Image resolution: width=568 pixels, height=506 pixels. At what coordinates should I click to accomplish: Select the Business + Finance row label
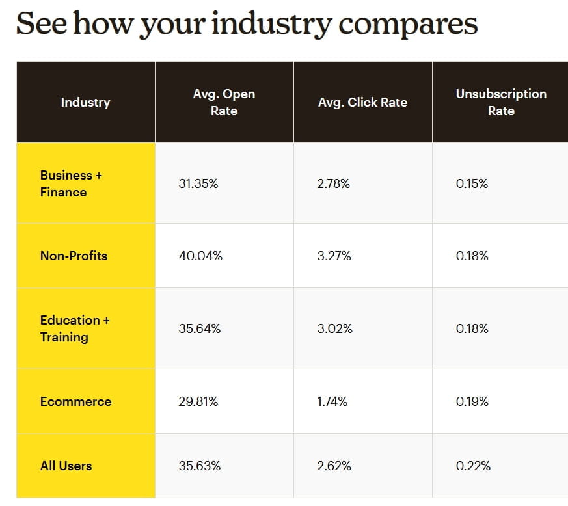point(71,183)
